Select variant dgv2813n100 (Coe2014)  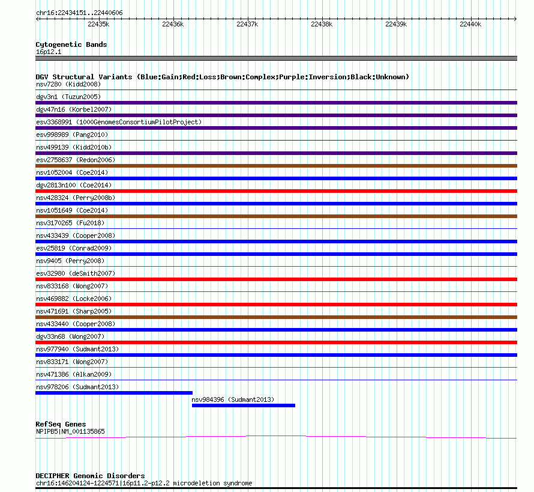[x=74, y=185]
